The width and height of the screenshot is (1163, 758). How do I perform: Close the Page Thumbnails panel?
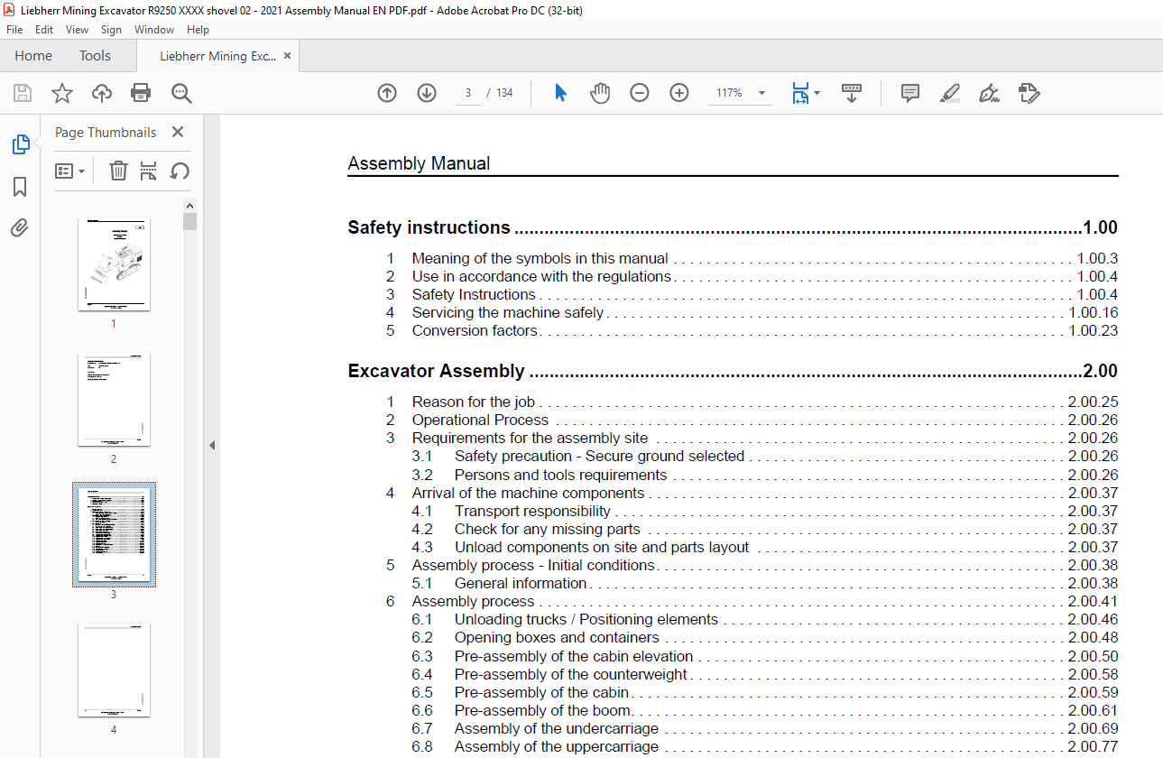click(x=178, y=132)
